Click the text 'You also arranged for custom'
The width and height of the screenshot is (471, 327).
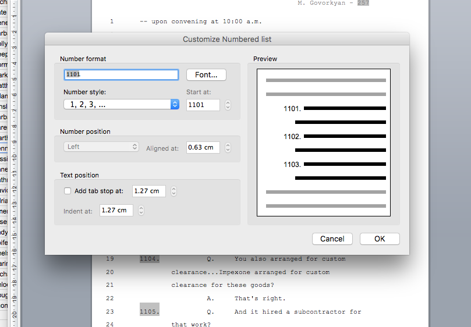click(x=290, y=259)
